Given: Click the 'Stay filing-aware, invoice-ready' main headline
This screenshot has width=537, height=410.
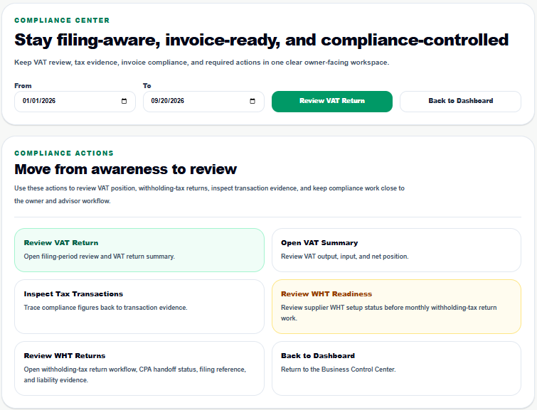Looking at the screenshot, I should click(261, 40).
